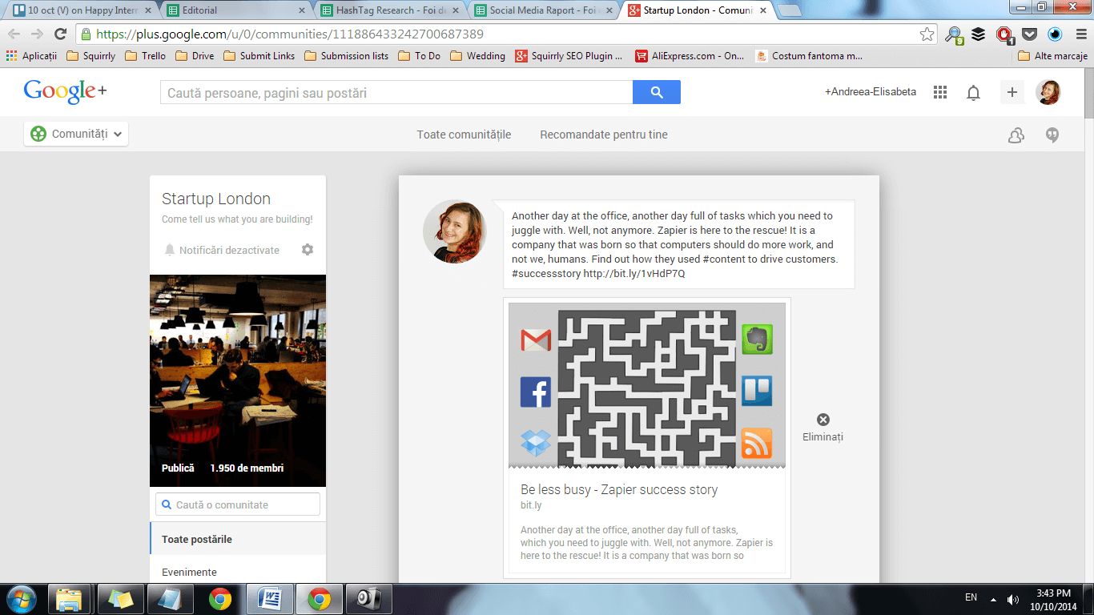Open a new Chrome tab
Image resolution: width=1094 pixels, height=615 pixels.
tap(790, 10)
